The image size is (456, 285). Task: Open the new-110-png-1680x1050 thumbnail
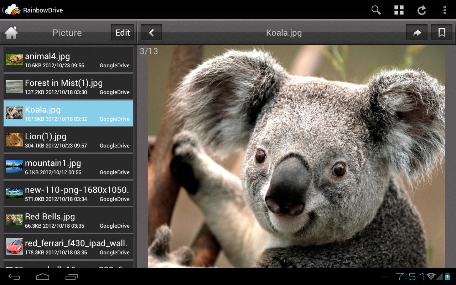14,193
